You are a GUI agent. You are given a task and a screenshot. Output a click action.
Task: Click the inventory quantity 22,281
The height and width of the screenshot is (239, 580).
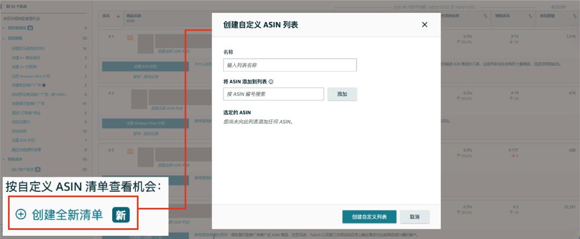point(570,207)
